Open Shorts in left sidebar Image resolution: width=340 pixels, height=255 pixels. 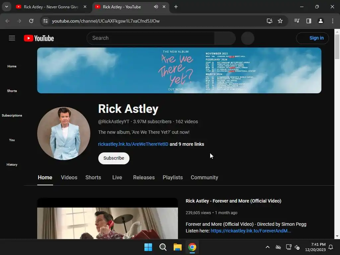click(12, 91)
